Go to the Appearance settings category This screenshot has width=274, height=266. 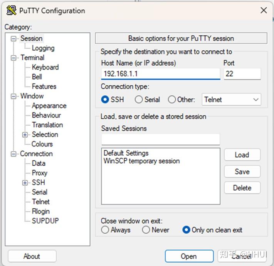pyautogui.click(x=49, y=106)
